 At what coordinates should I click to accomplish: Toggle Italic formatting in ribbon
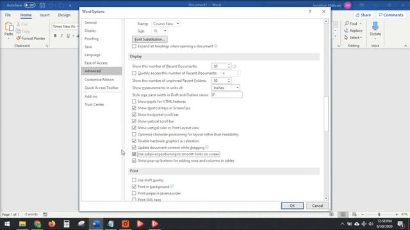point(61,36)
